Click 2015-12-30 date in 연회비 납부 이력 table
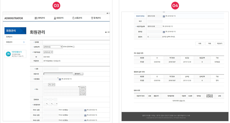 tap(187, 81)
